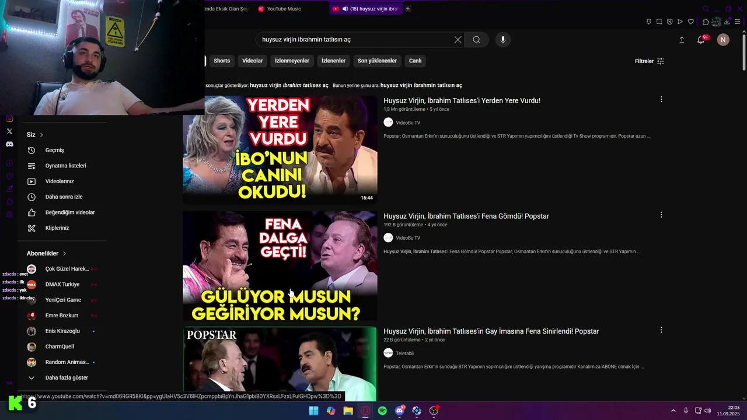The height and width of the screenshot is (420, 747).
Task: Open the N account avatar menu
Action: (723, 40)
